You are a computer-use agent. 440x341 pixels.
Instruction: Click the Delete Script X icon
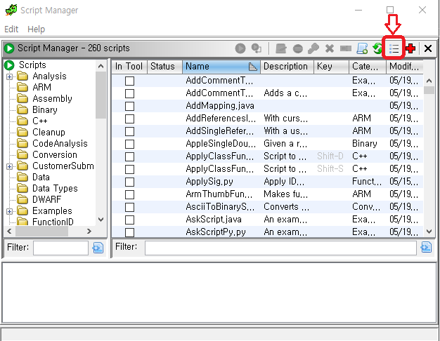(x=330, y=48)
